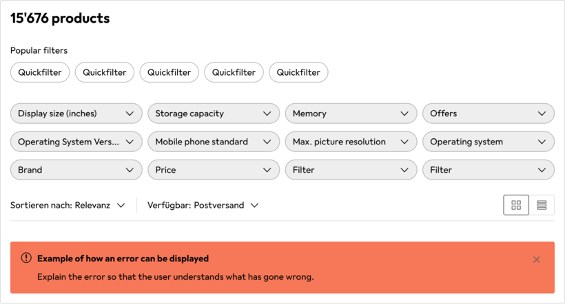
Task: Open Verfügbar: Postversand menu
Action: 203,206
